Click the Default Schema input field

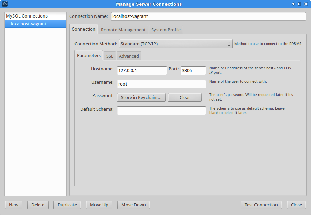pyautogui.click(x=161, y=111)
